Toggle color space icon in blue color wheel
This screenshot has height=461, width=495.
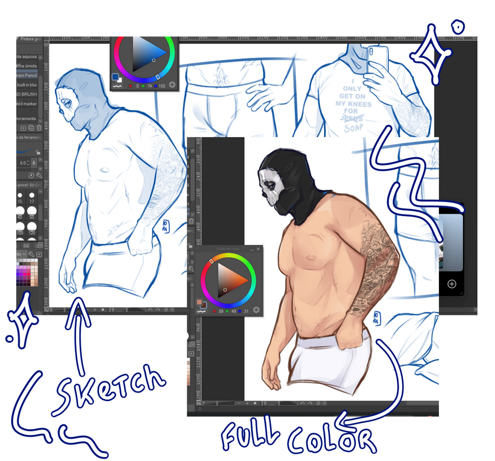pyautogui.click(x=172, y=85)
